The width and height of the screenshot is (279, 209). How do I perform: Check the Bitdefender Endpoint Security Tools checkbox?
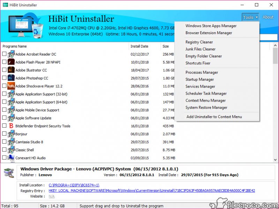click(4, 126)
